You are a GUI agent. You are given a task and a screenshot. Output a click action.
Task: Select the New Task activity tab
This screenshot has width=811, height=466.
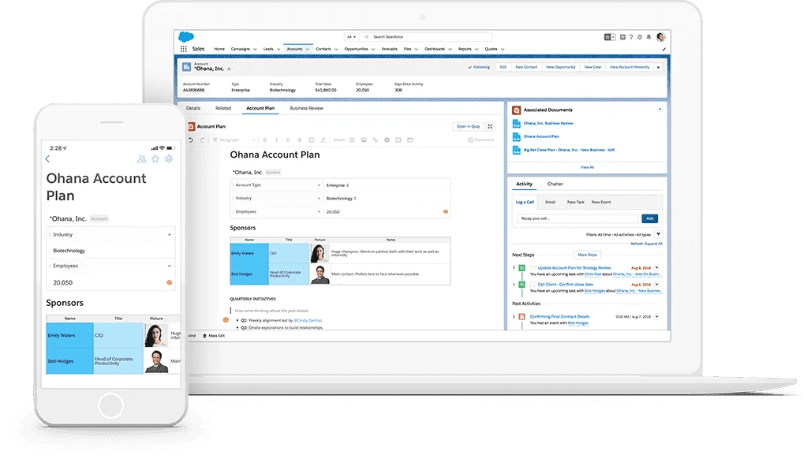click(x=576, y=202)
